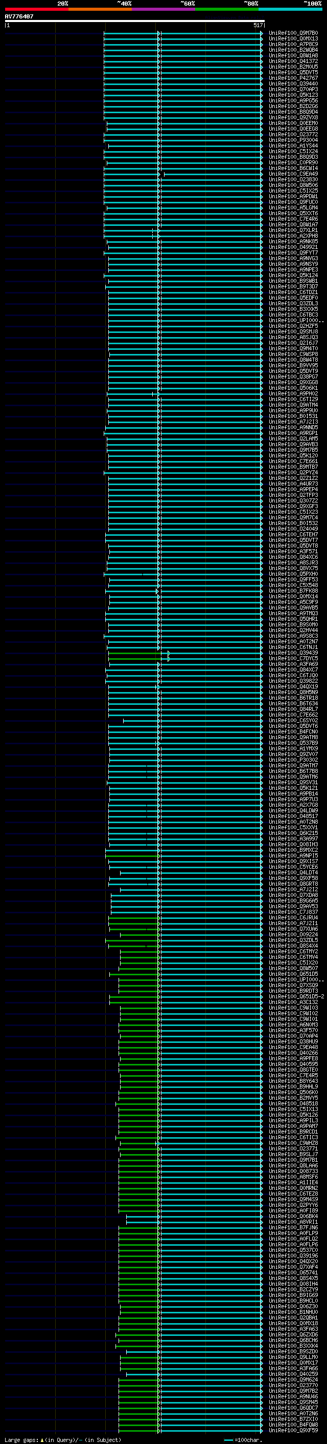Select hit UniRef100_A7J2I2
Image resolution: width=327 pixels, height=1444 pixels.
coord(293,889)
